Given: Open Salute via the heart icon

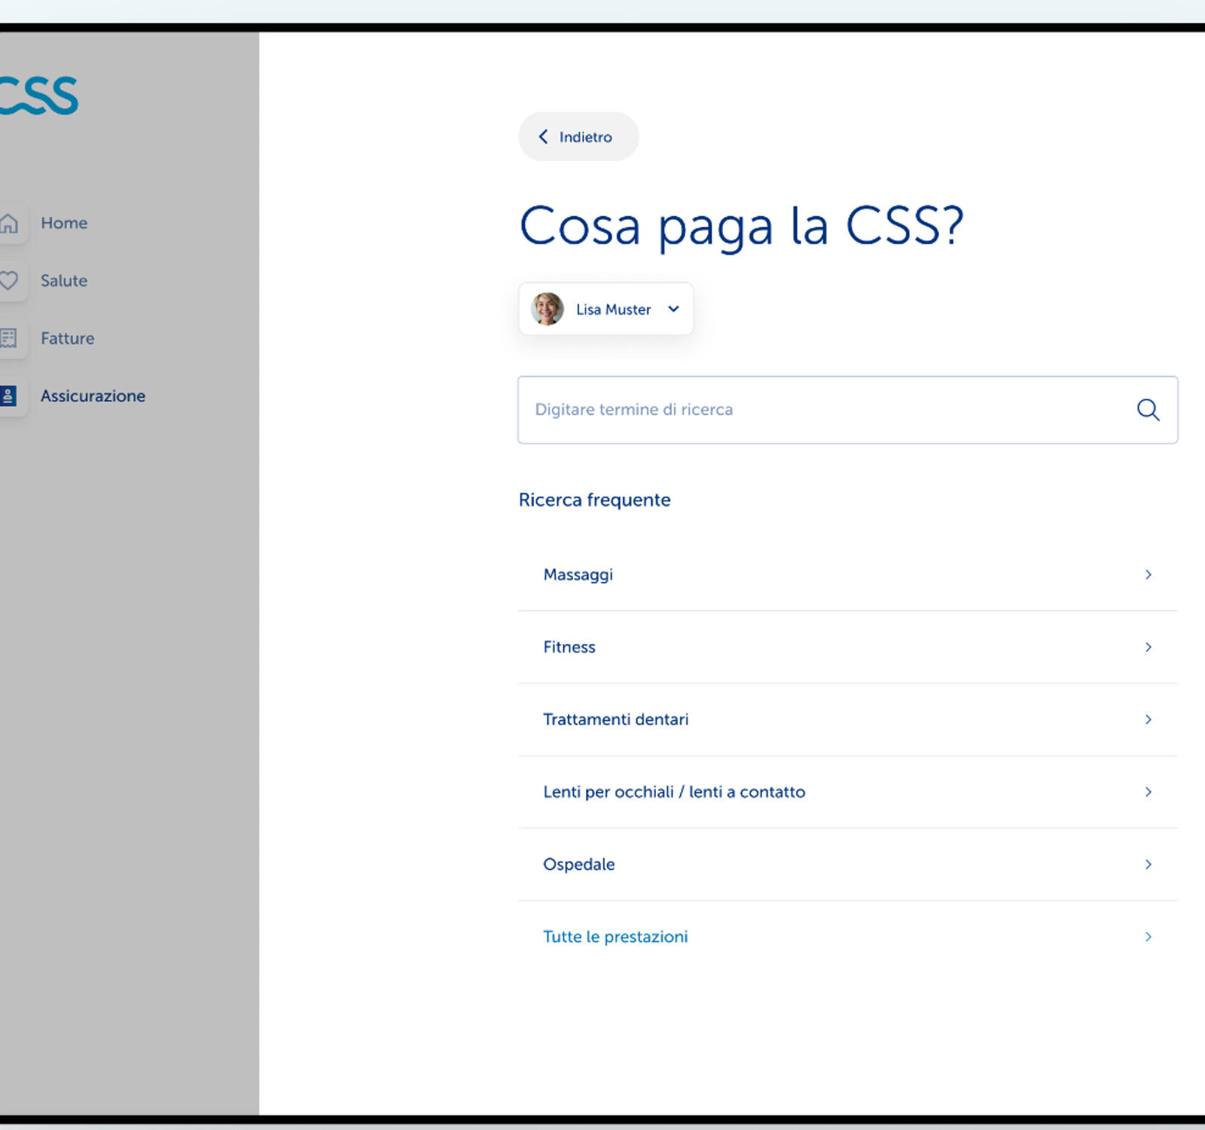Looking at the screenshot, I should (x=10, y=281).
